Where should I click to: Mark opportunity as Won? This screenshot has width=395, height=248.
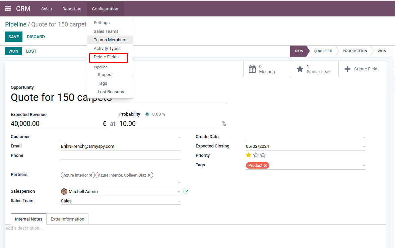13,51
